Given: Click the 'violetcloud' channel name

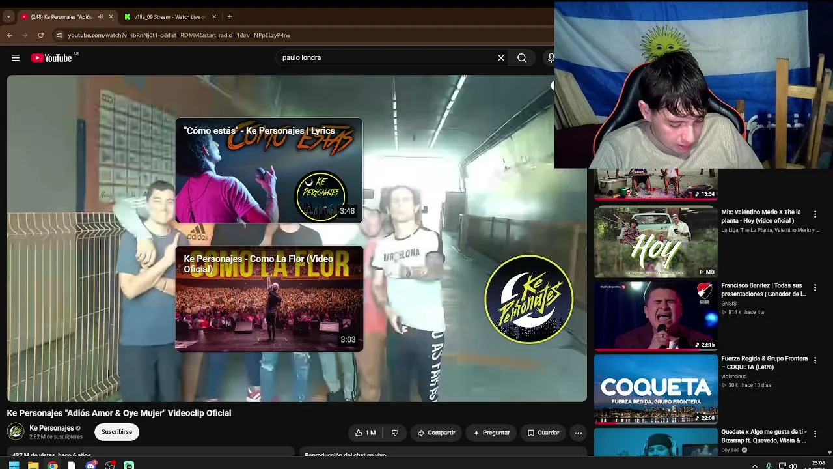Looking at the screenshot, I should [x=734, y=377].
